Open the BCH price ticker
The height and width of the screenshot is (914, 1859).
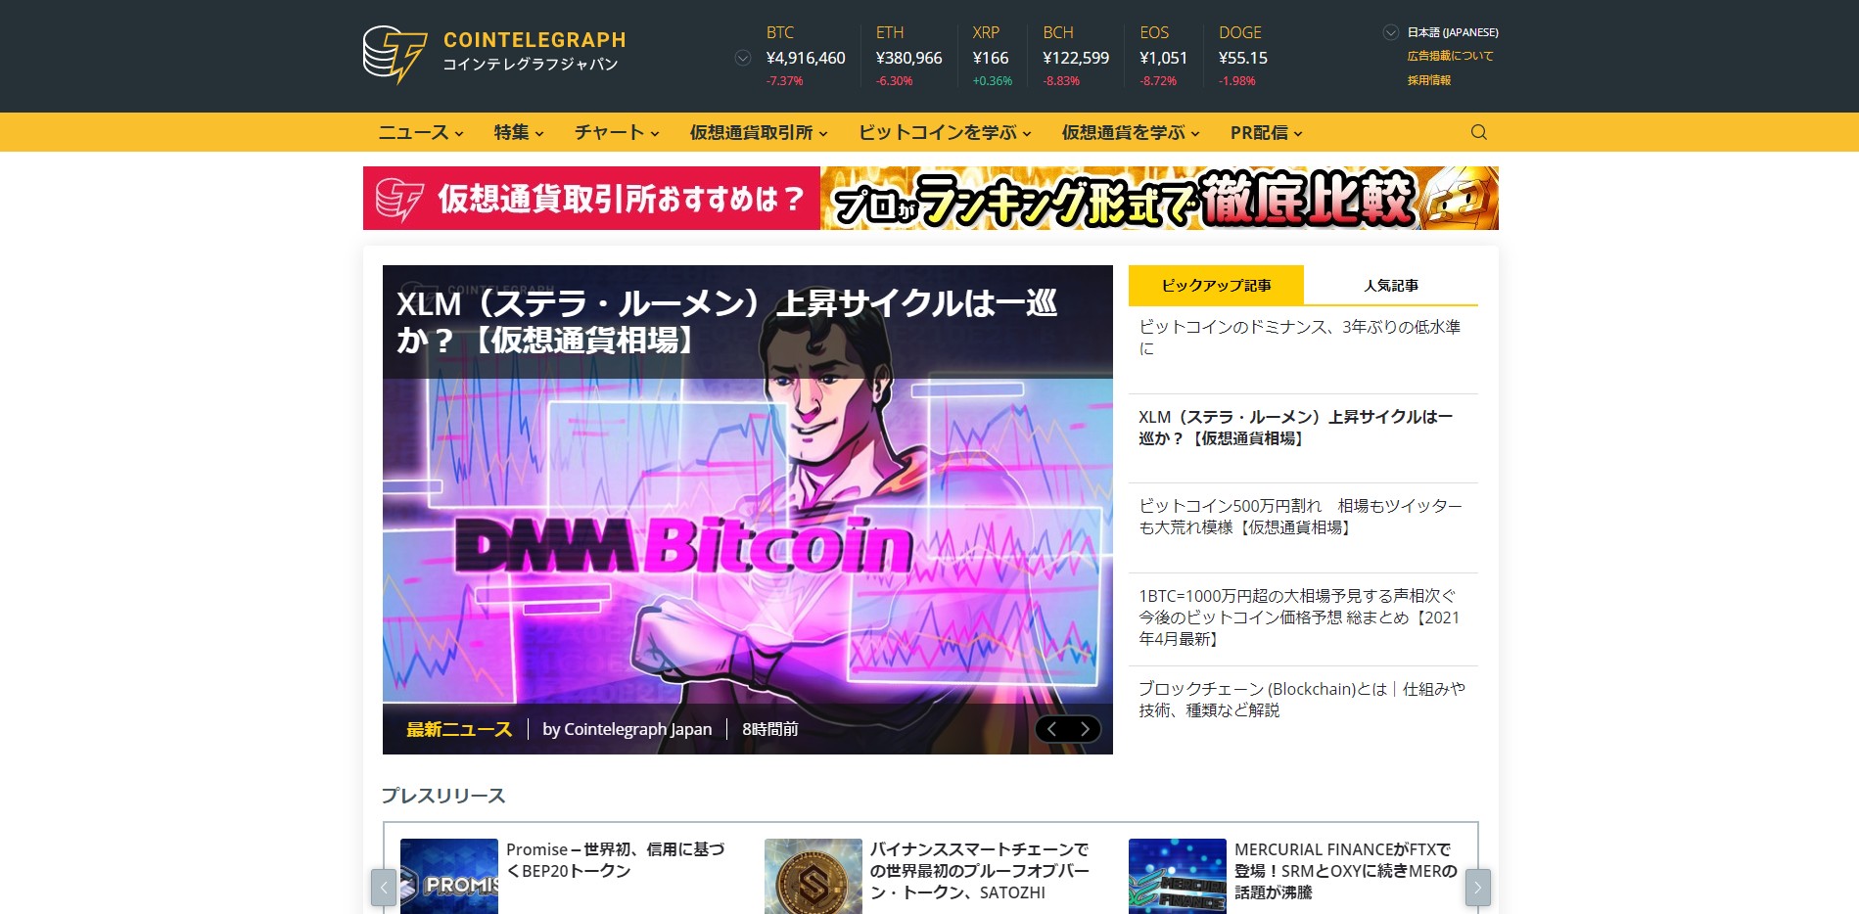tap(1076, 57)
